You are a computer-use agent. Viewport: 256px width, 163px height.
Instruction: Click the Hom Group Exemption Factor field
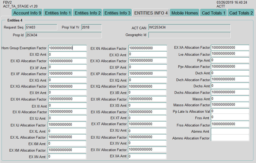click(x=67, y=48)
